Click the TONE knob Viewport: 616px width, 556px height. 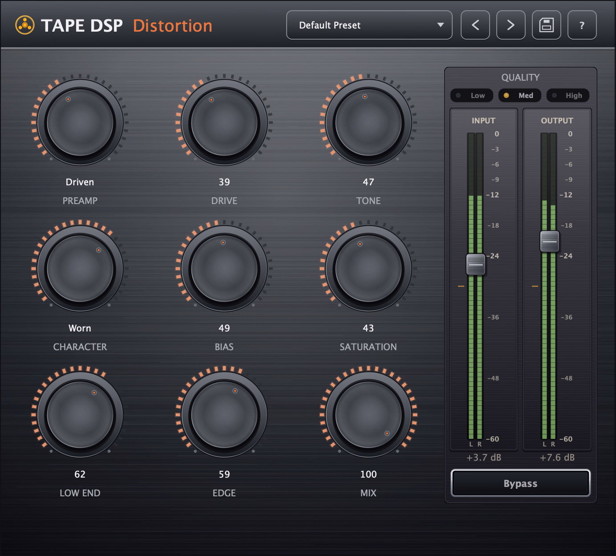(369, 122)
